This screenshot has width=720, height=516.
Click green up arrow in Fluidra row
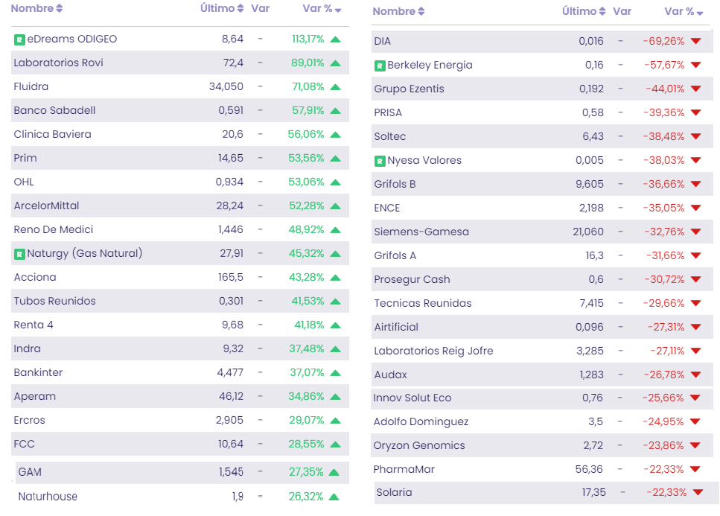pos(335,87)
